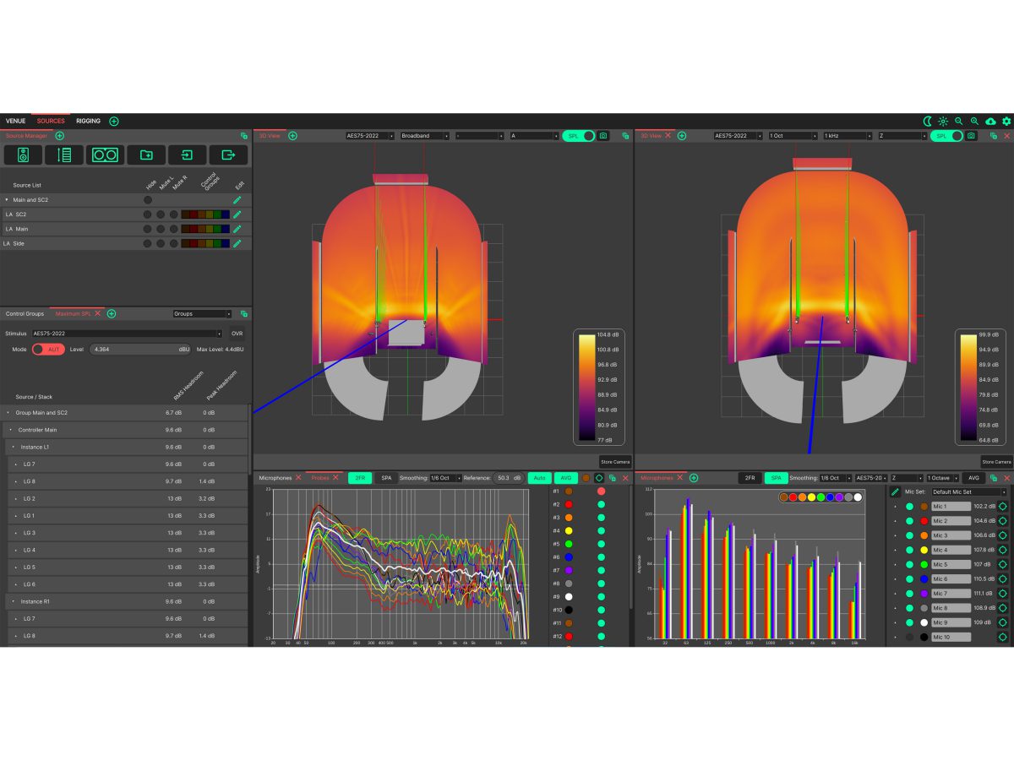Click the add folder icon in Source Manager
Image resolution: width=1014 pixels, height=760 pixels.
pyautogui.click(x=146, y=155)
